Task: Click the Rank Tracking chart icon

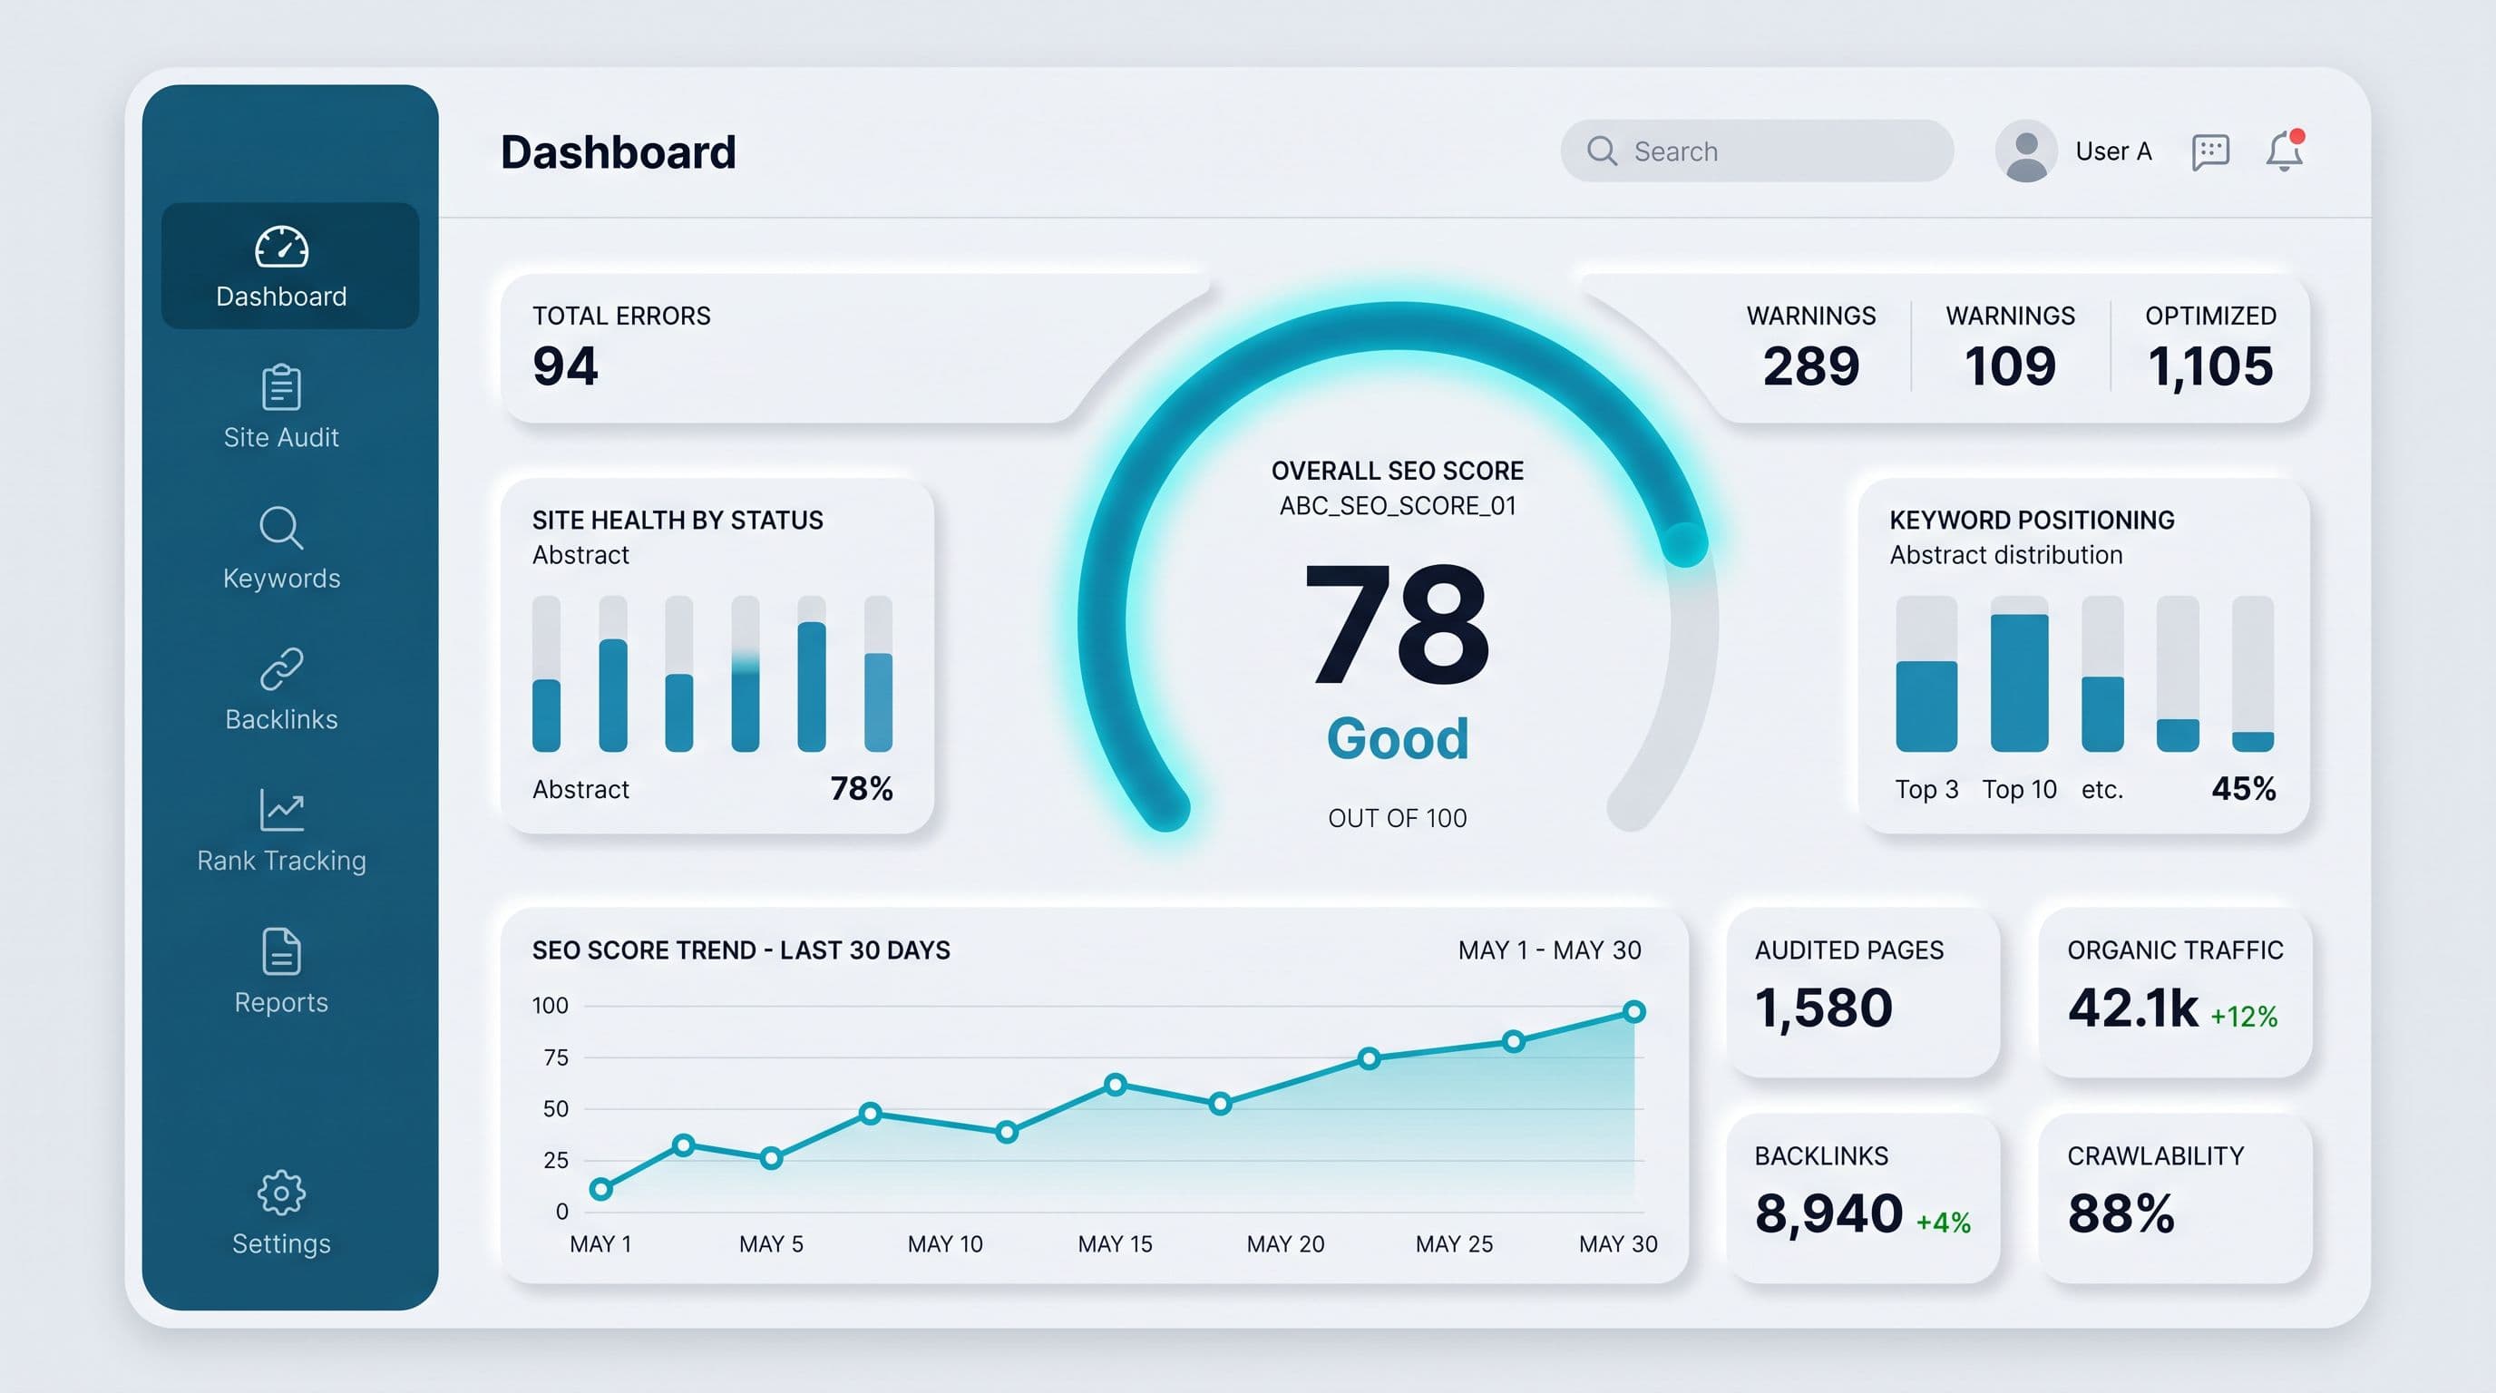Action: click(281, 810)
